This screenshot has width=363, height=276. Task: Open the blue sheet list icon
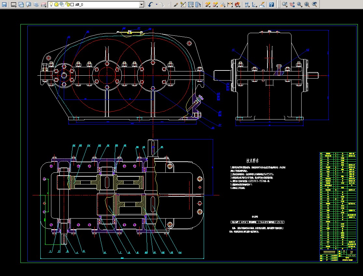coord(247,5)
